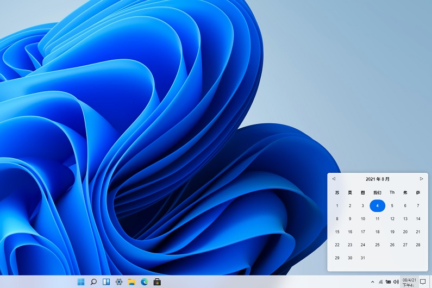Image resolution: width=432 pixels, height=288 pixels.
Task: Select August 14 in calendar
Action: (418, 218)
